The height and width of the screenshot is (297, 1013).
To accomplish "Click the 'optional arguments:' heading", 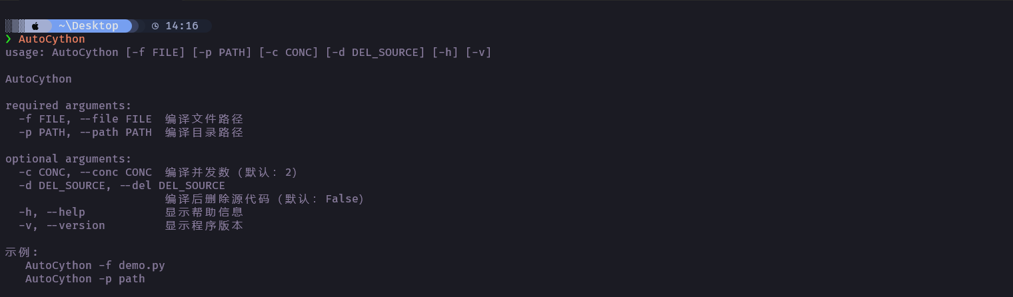I will [69, 159].
